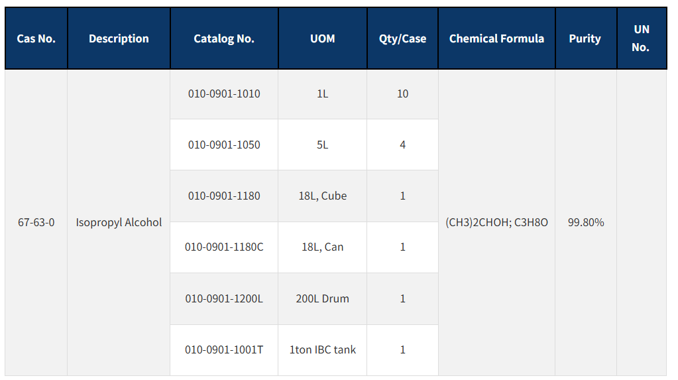The width and height of the screenshot is (678, 380).
Task: Click catalog number 010-0901-1001T
Action: point(224,349)
